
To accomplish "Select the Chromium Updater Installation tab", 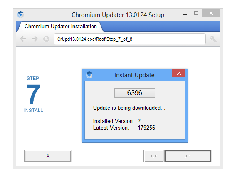I will point(61,27).
